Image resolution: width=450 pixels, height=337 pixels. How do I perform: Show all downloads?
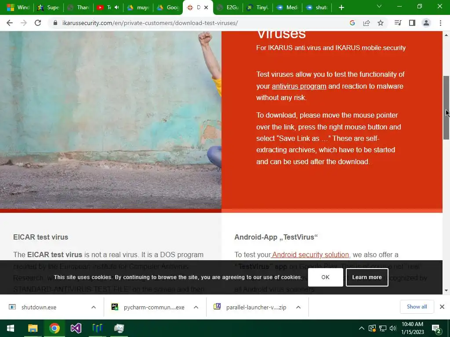pos(417,307)
